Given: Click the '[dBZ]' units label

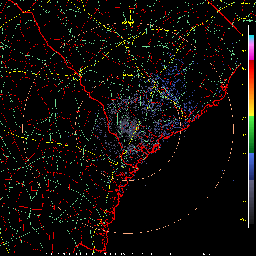Looking at the screenshot, I should click(x=241, y=20).
